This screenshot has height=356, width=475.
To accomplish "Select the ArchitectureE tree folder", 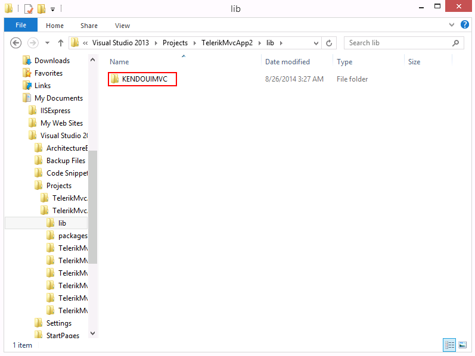I will pyautogui.click(x=67, y=148).
